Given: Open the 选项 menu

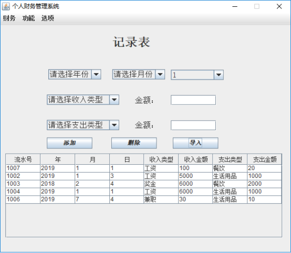Looking at the screenshot, I should 48,18.
